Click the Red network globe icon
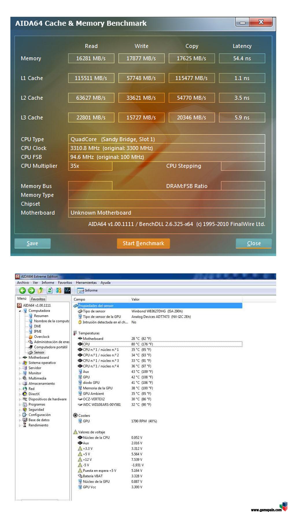This screenshot has width=288, height=512. [x=25, y=389]
